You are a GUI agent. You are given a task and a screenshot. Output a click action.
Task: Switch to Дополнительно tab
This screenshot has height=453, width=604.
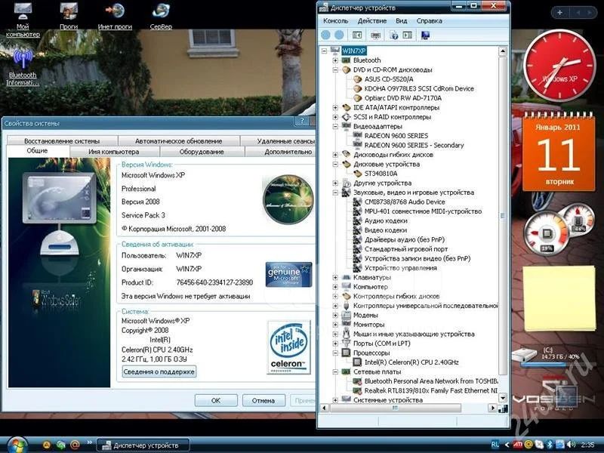[x=280, y=152]
